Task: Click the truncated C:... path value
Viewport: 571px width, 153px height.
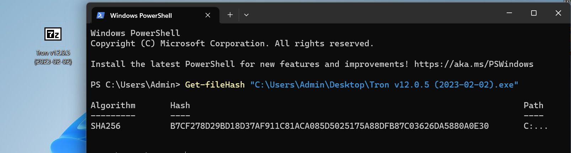Action: coord(535,126)
